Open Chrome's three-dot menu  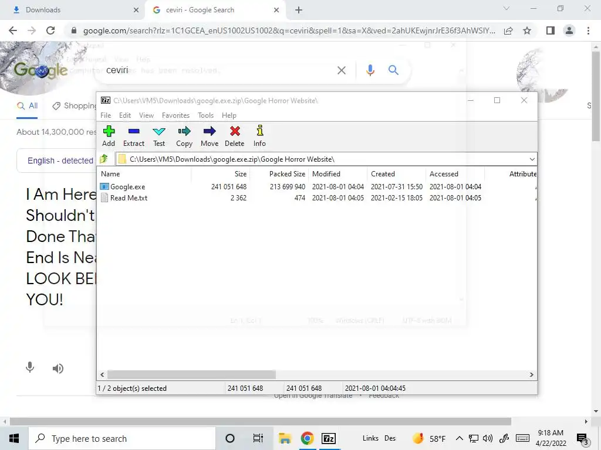click(x=588, y=30)
